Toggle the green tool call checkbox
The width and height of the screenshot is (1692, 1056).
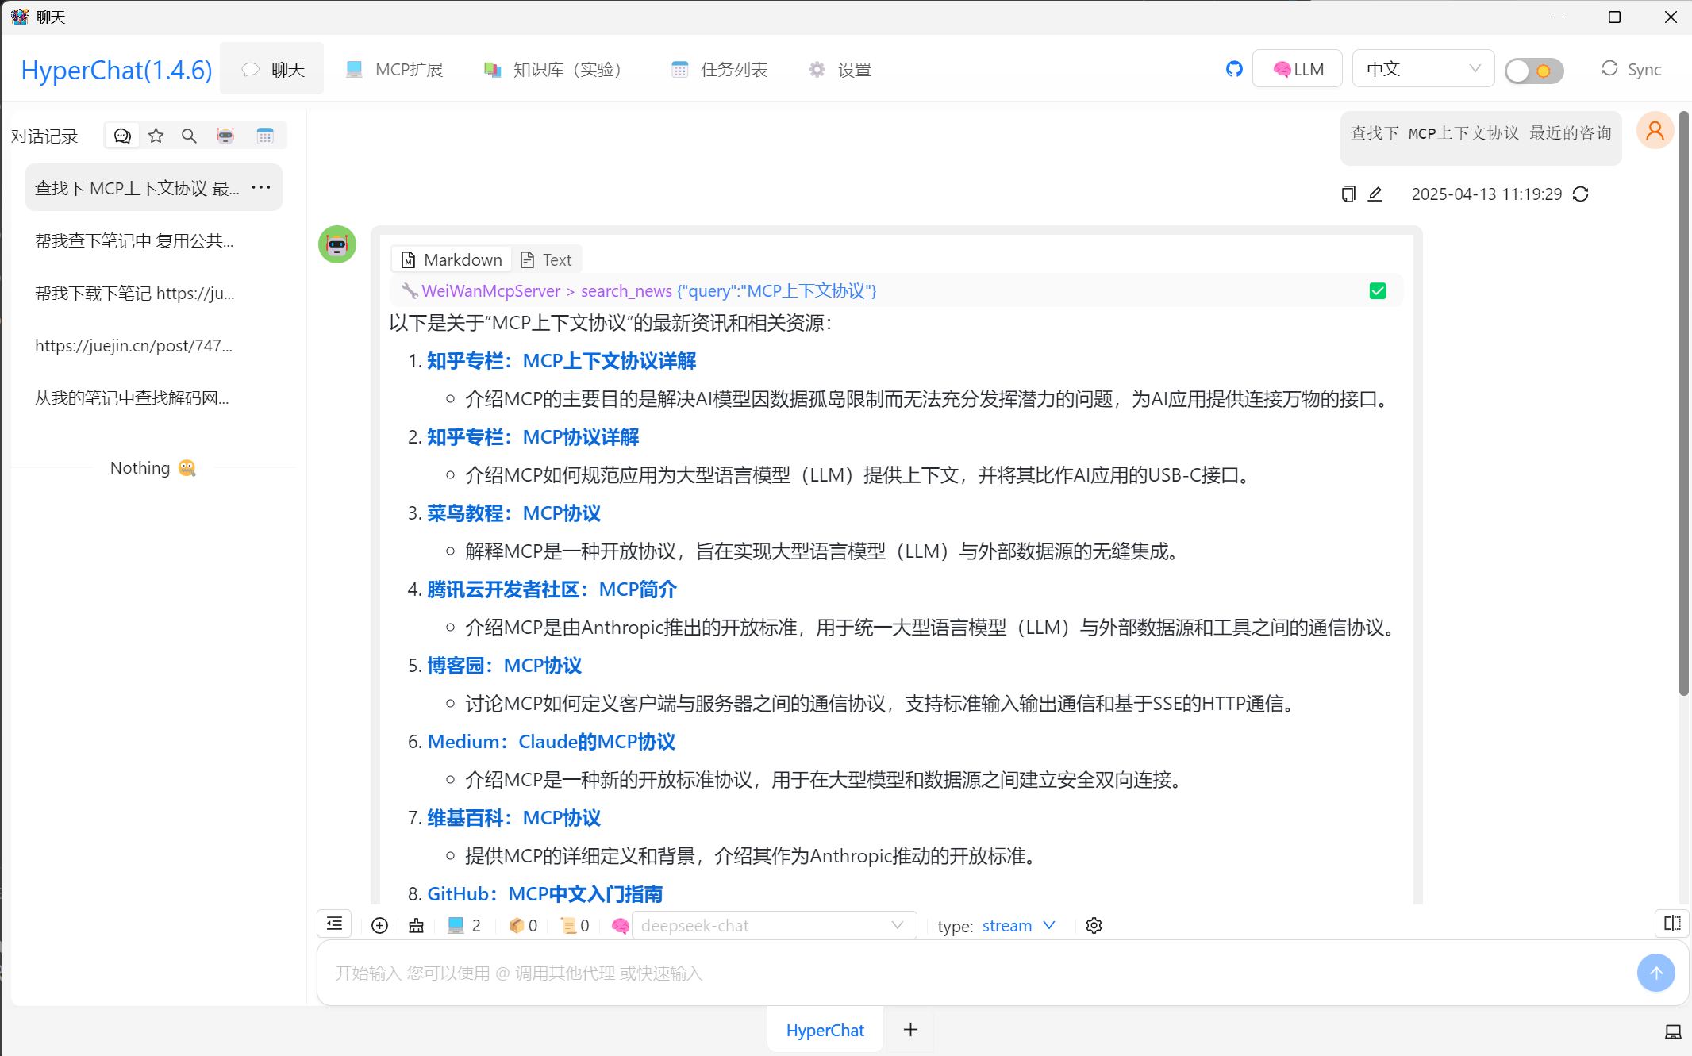1378,291
